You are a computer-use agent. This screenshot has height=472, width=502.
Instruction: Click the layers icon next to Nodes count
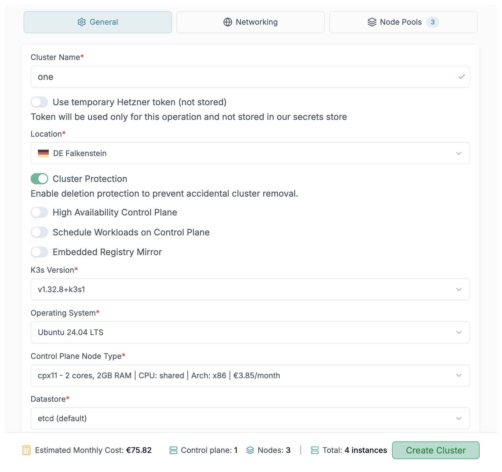coord(250,450)
